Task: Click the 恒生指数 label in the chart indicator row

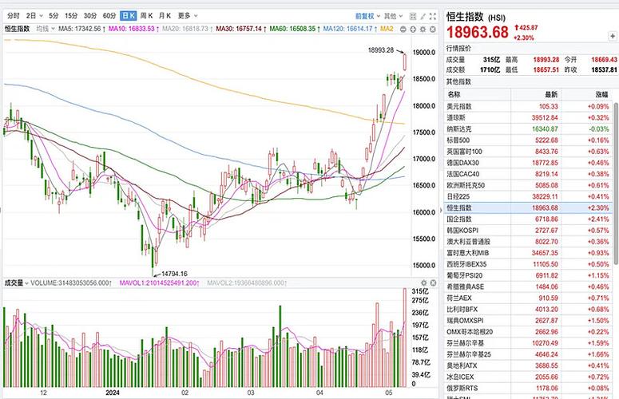Action: [x=17, y=29]
